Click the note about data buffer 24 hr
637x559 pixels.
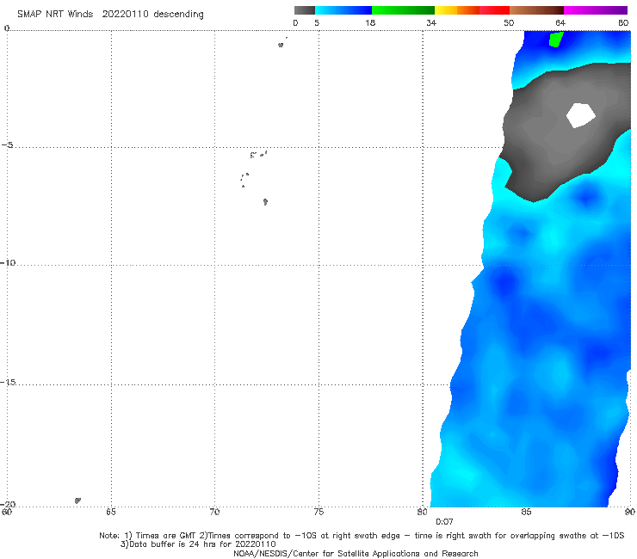[x=198, y=544]
